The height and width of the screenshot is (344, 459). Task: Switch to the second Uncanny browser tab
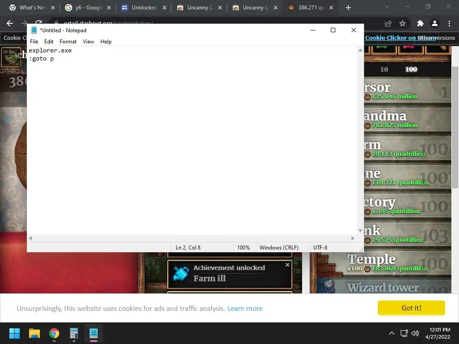pos(254,8)
